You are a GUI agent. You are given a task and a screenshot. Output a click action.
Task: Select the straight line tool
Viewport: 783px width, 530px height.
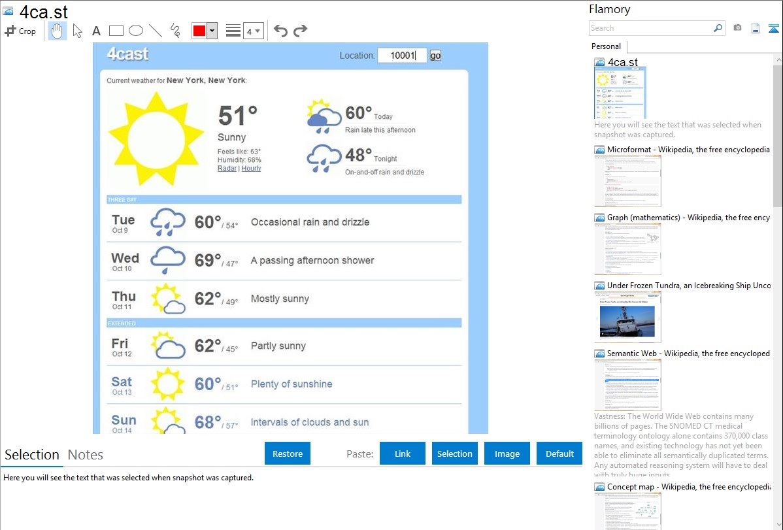156,31
